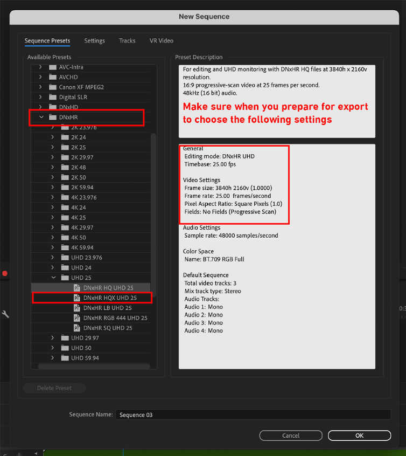The height and width of the screenshot is (456, 406).
Task: Expand the UHD 29.97 folder
Action: point(52,338)
